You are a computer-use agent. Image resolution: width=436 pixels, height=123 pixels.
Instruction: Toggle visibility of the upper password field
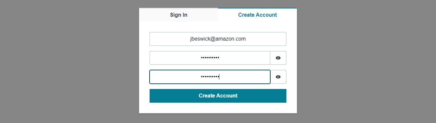click(278, 58)
